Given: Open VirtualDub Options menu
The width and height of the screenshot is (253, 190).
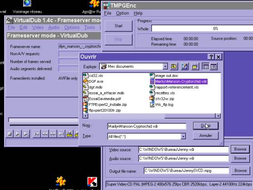Looking at the screenshot, I should pyautogui.click(x=72, y=27).
